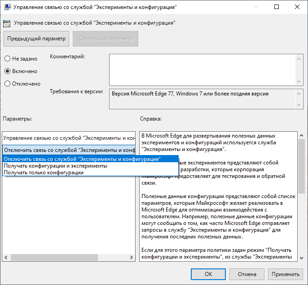Cancel with the "Отмена" button

coord(247,274)
